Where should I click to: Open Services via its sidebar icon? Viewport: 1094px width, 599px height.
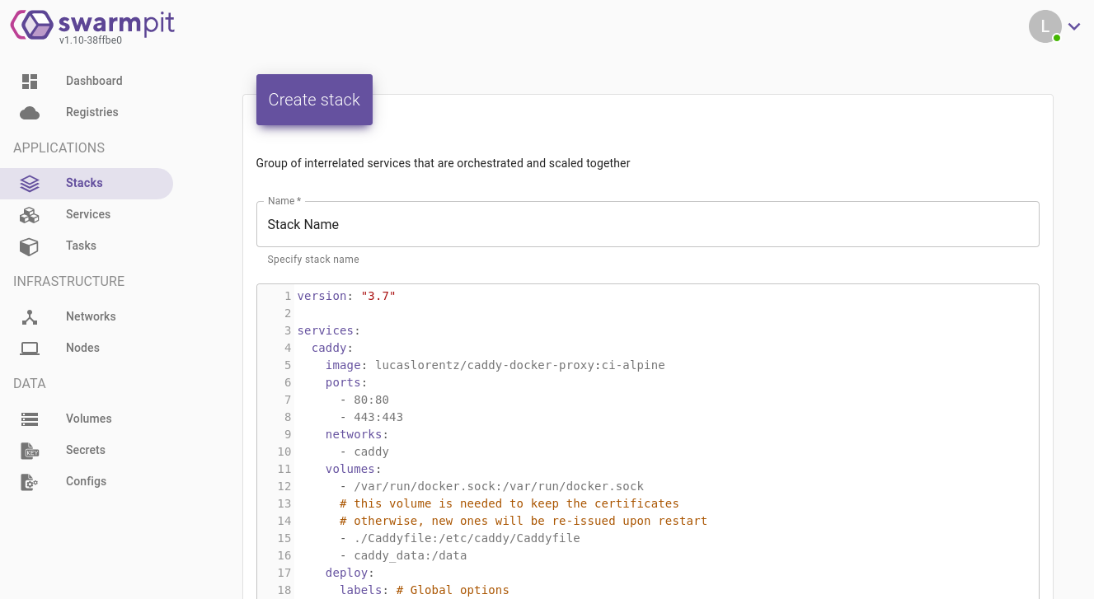pos(30,214)
